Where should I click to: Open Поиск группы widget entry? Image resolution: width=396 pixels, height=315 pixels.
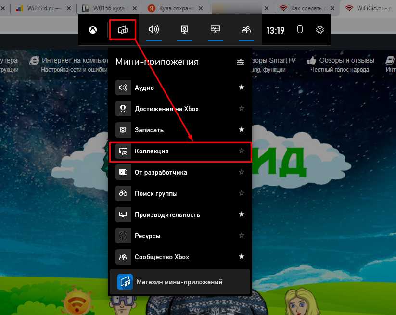(x=180, y=193)
